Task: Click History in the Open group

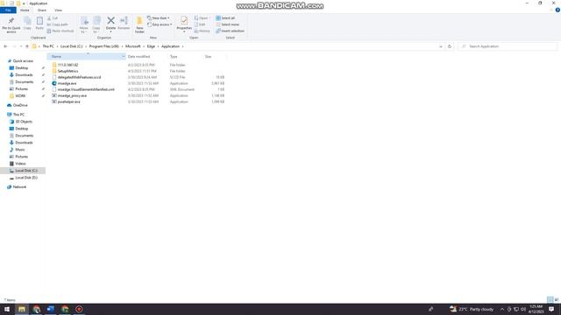Action: tap(202, 31)
